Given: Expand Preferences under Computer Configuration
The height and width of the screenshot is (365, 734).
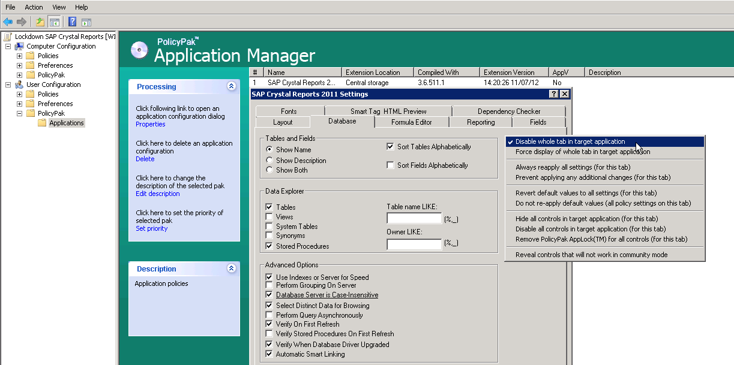Looking at the screenshot, I should point(19,65).
